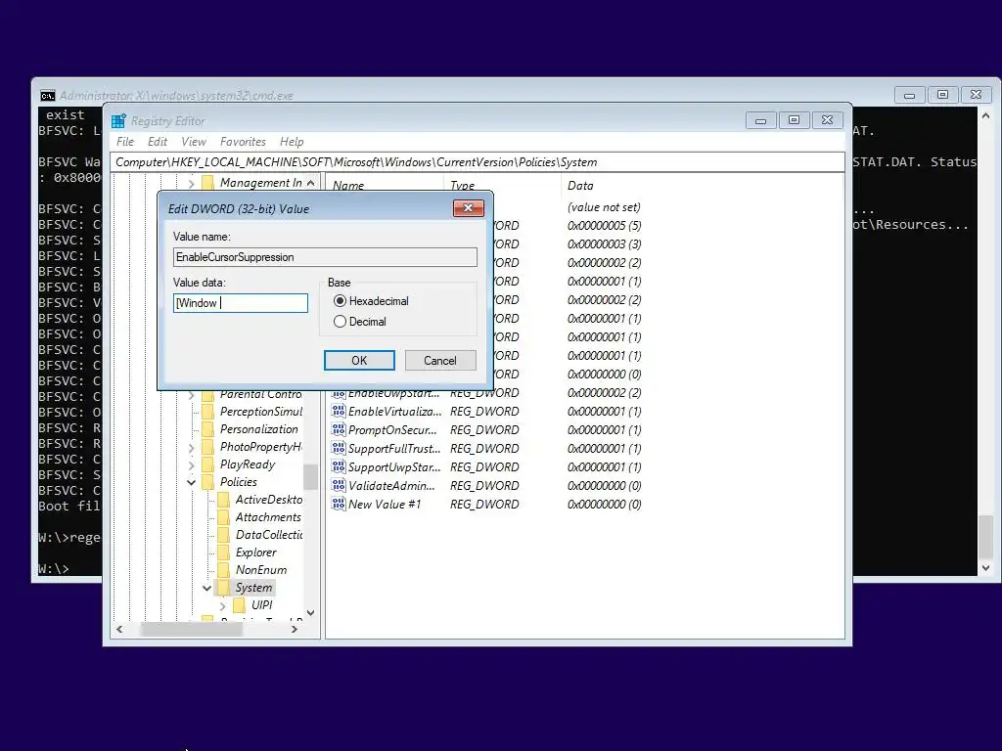The image size is (1002, 751).
Task: Open the View menu in Registry Editor
Action: tap(194, 142)
